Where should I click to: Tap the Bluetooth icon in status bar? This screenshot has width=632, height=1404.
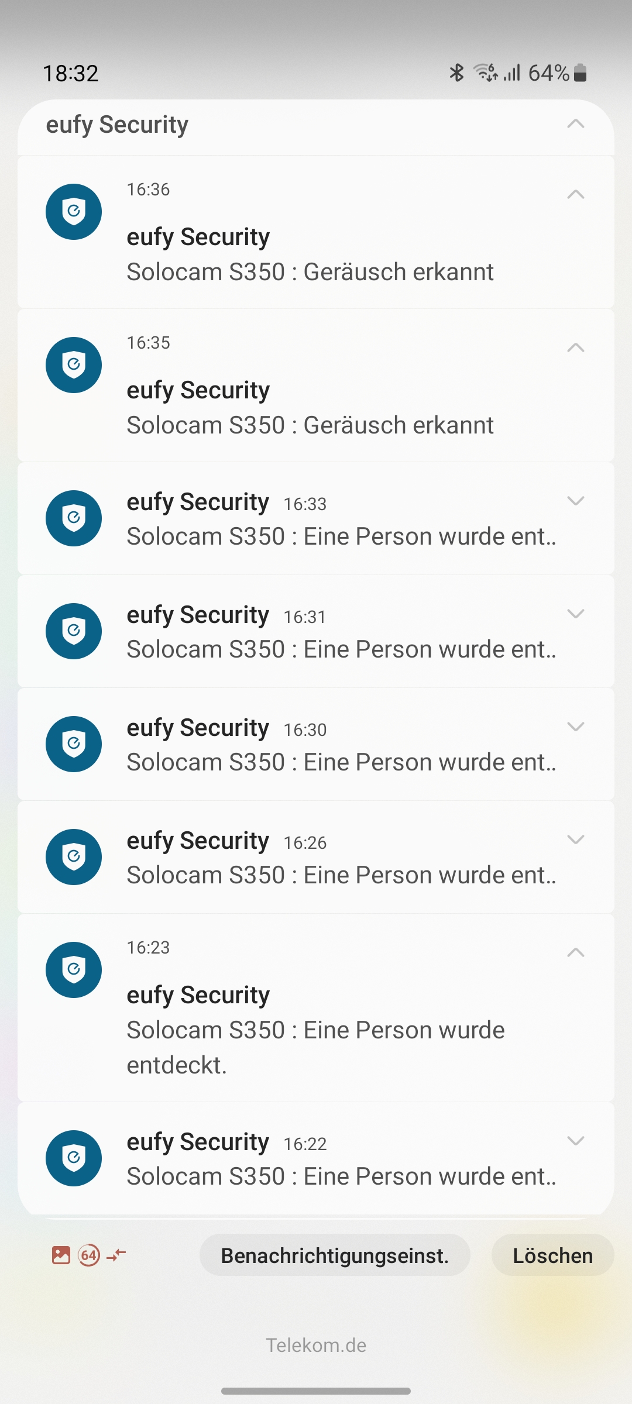click(x=456, y=73)
